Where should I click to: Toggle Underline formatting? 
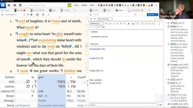[x=117, y=23]
